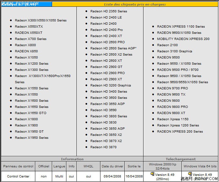This screenshot has width=219, height=182.
Task: Click Radeon X1600 Series entry
Action: (31, 101)
